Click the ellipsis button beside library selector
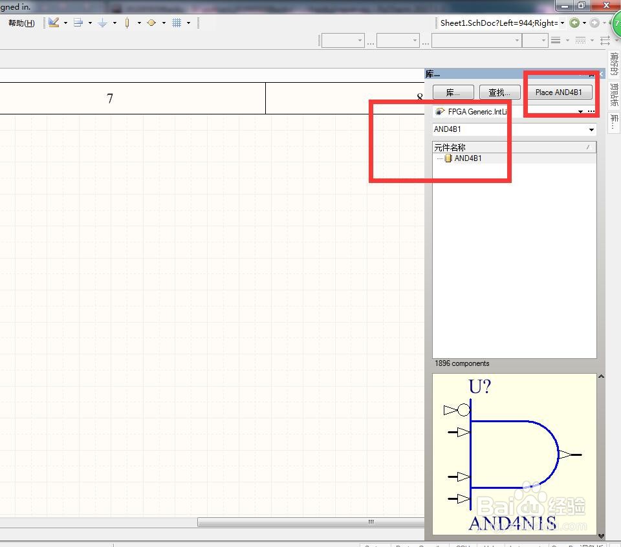 pos(591,112)
